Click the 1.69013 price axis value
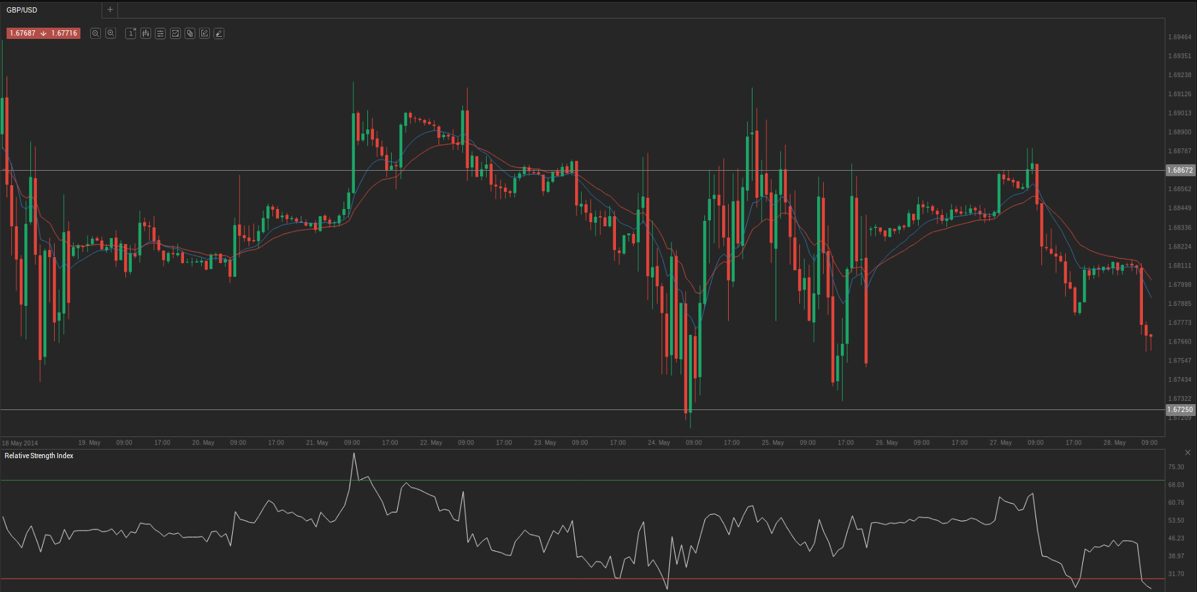 coord(1180,113)
